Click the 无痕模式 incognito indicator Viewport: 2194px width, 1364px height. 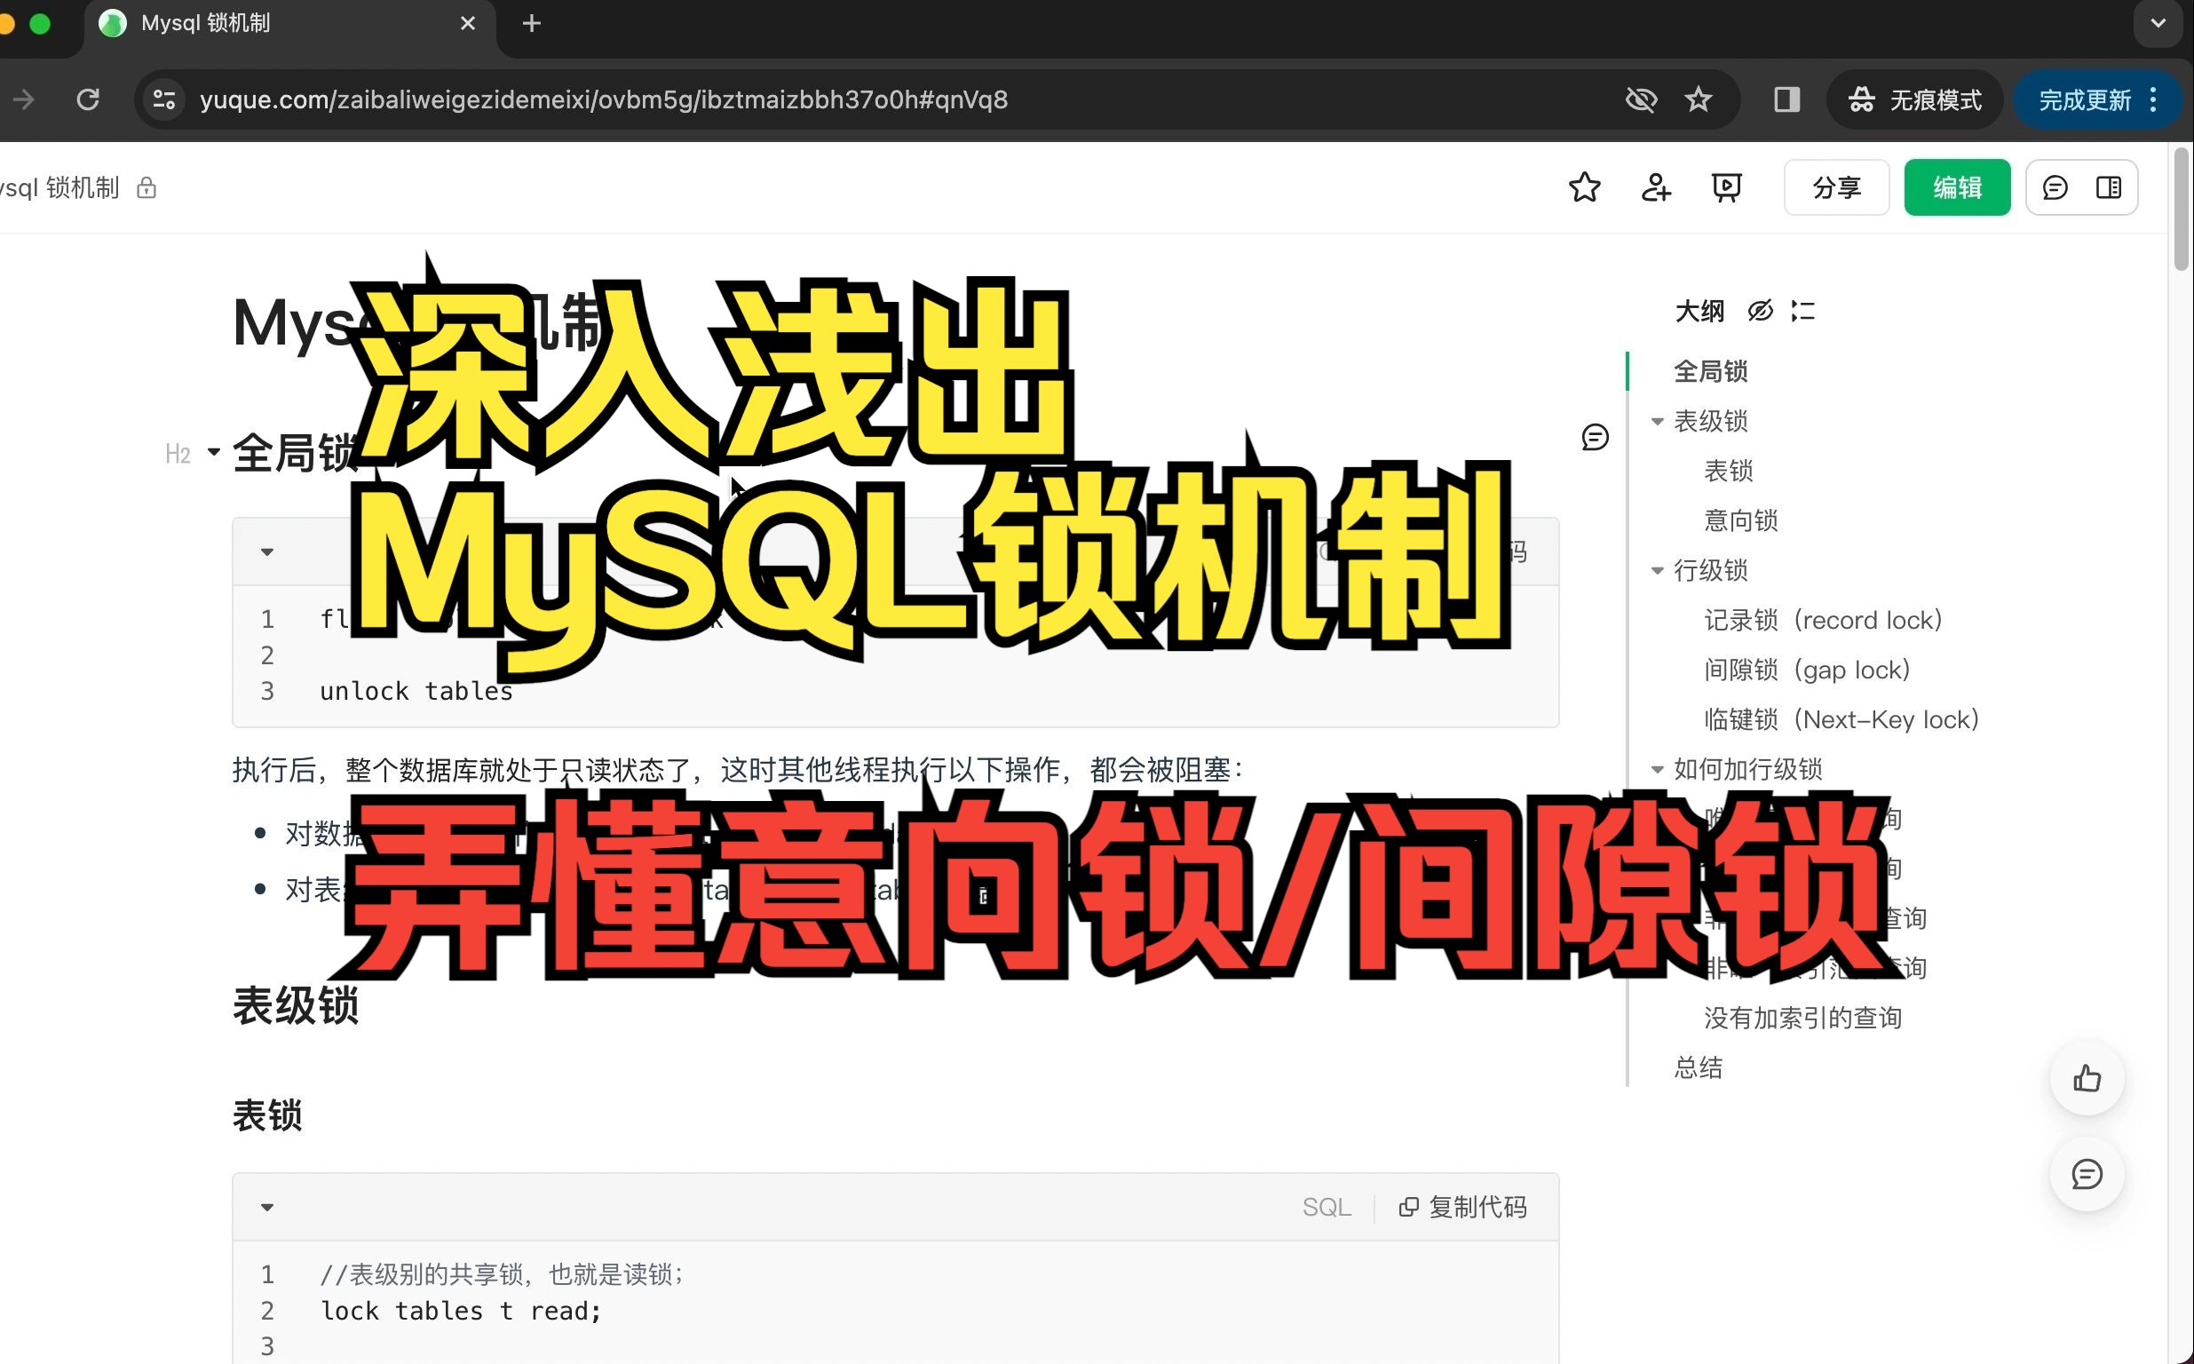pyautogui.click(x=1914, y=99)
